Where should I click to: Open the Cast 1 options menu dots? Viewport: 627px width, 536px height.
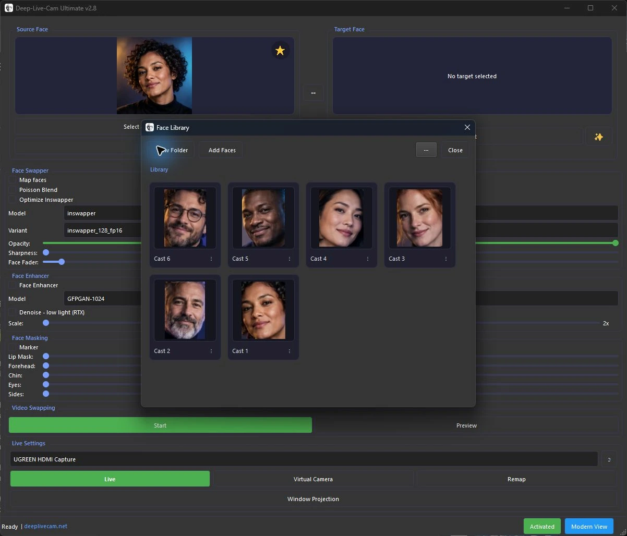(290, 351)
